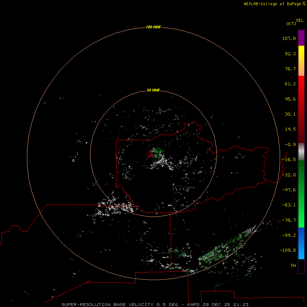The image size is (307, 307).
Task: Click the [KT] units label
Action: pyautogui.click(x=291, y=24)
